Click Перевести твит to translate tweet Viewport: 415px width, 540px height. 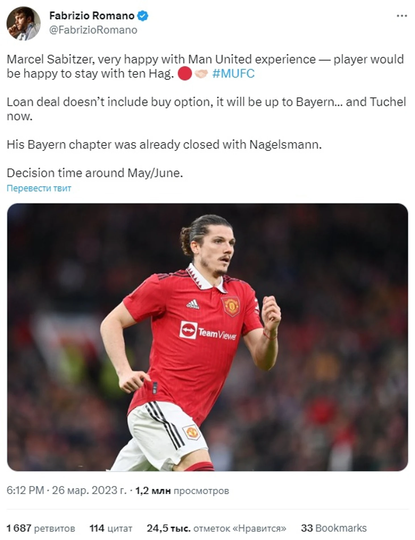[x=39, y=188]
